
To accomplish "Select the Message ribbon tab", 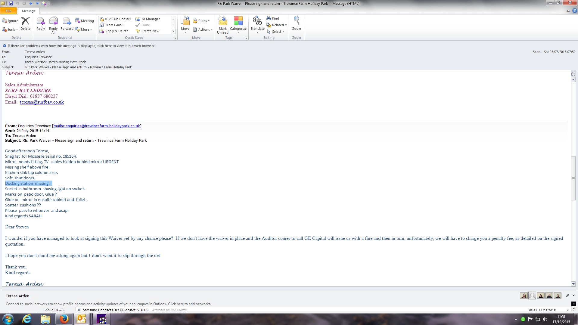I will tap(29, 11).
